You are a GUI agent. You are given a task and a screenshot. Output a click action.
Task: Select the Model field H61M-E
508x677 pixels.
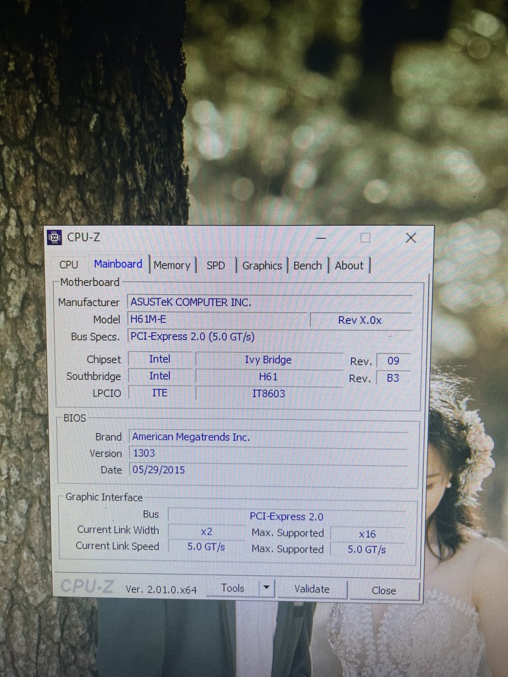click(x=217, y=319)
